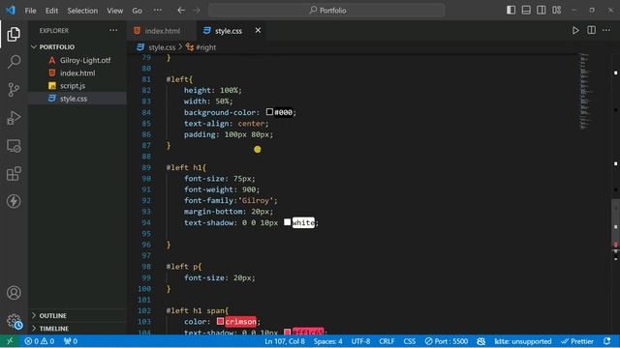Click the vertical scrollbar thumb in editor
Viewport: 620px width, 348px height.
click(x=615, y=223)
